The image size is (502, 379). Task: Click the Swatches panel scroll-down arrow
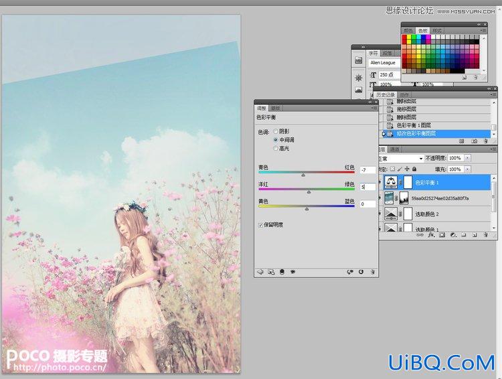[x=484, y=70]
